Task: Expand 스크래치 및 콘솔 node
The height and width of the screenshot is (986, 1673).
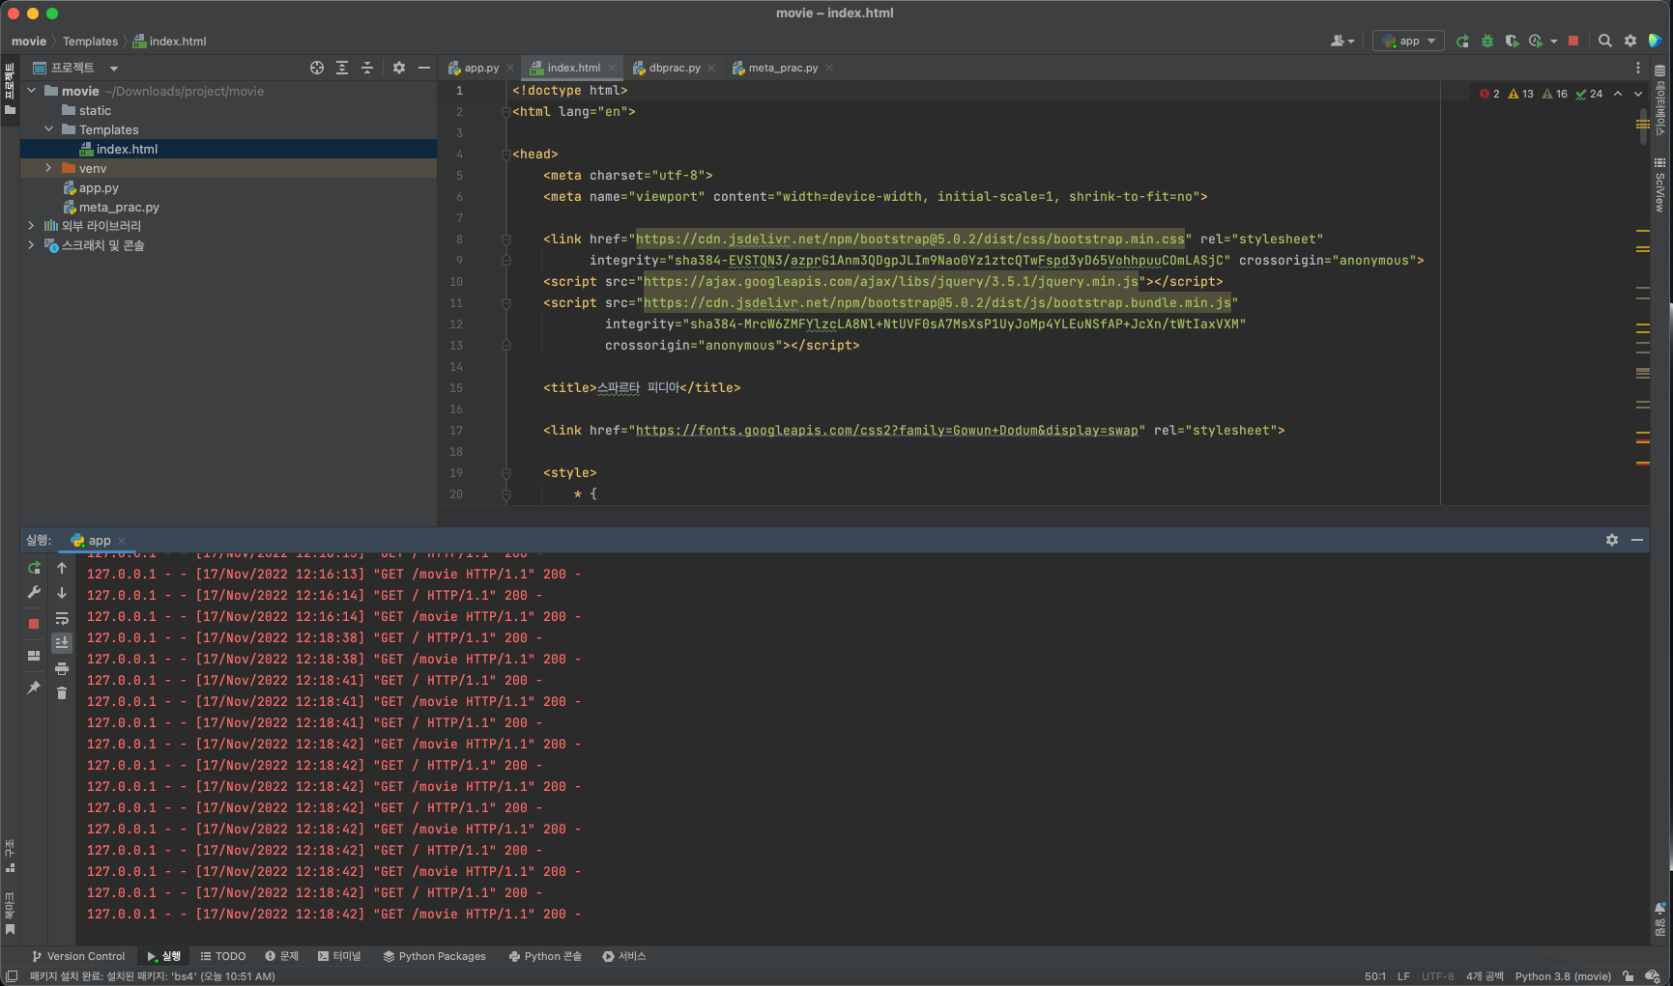Action: [x=32, y=244]
